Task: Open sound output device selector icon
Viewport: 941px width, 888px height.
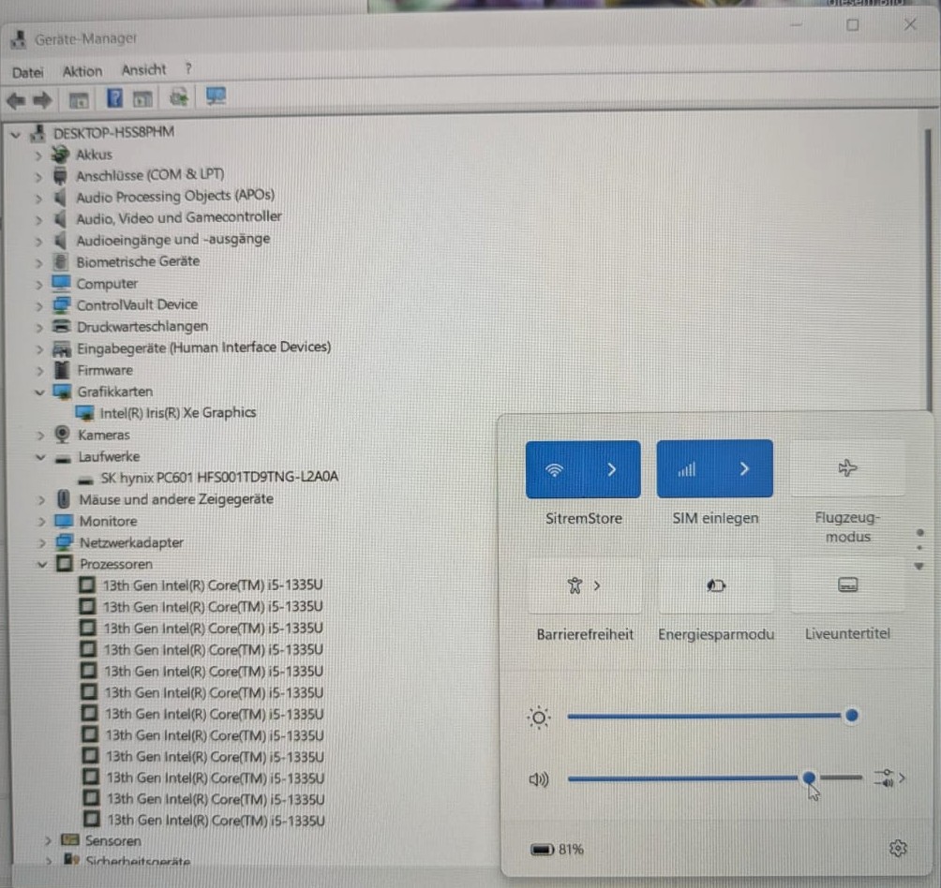Action: (x=889, y=777)
